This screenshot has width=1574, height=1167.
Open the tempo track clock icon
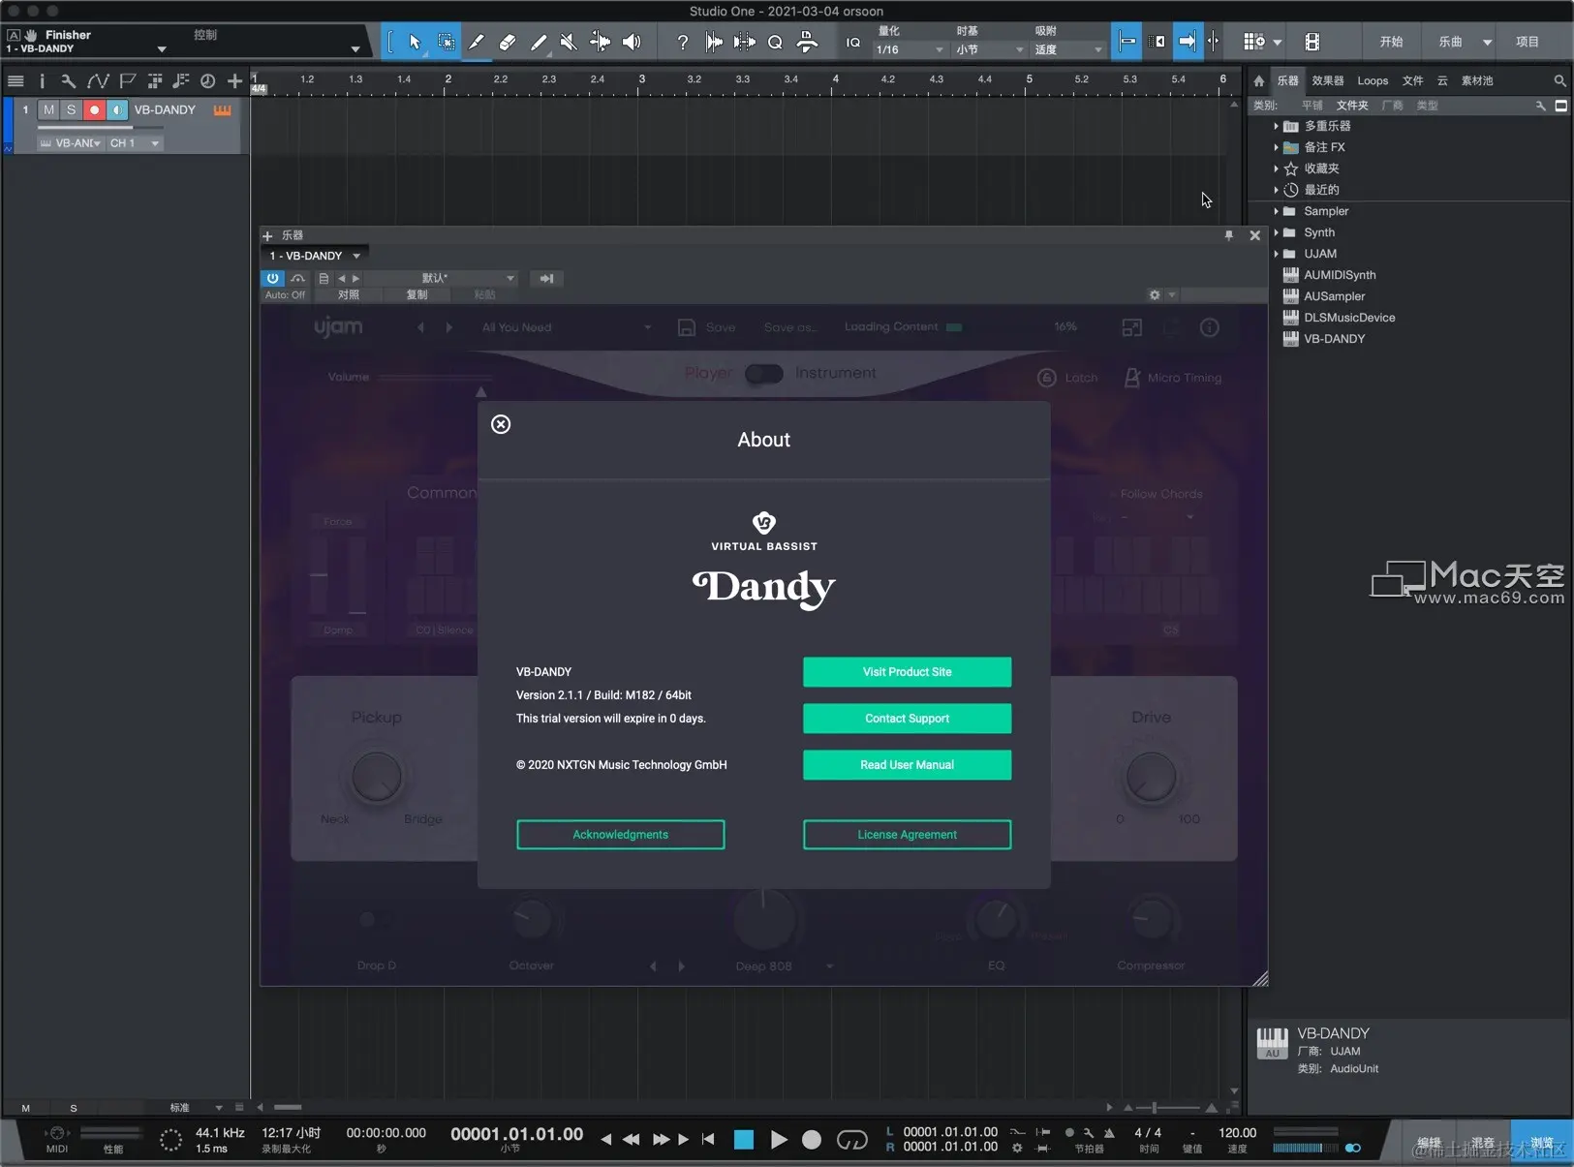(x=207, y=81)
